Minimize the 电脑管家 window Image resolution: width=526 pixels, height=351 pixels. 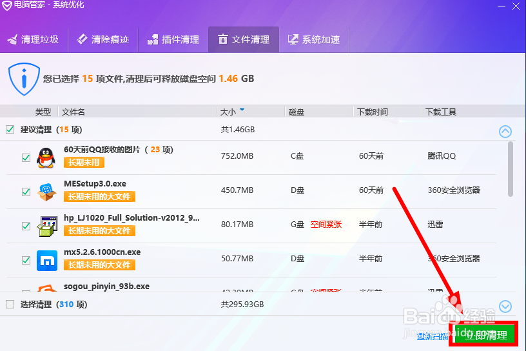pos(502,6)
